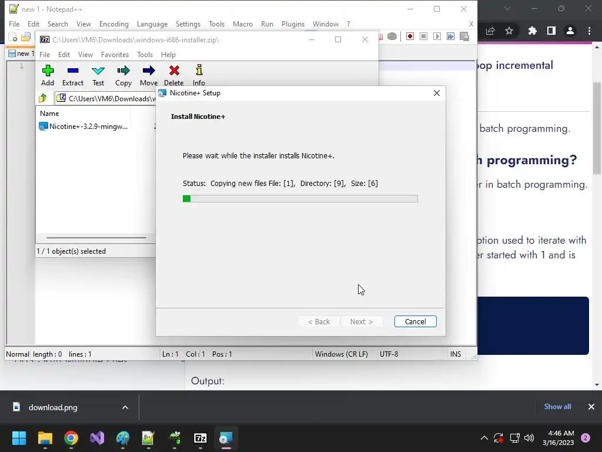
Task: Click the 7-Zip address path field
Action: [106, 99]
